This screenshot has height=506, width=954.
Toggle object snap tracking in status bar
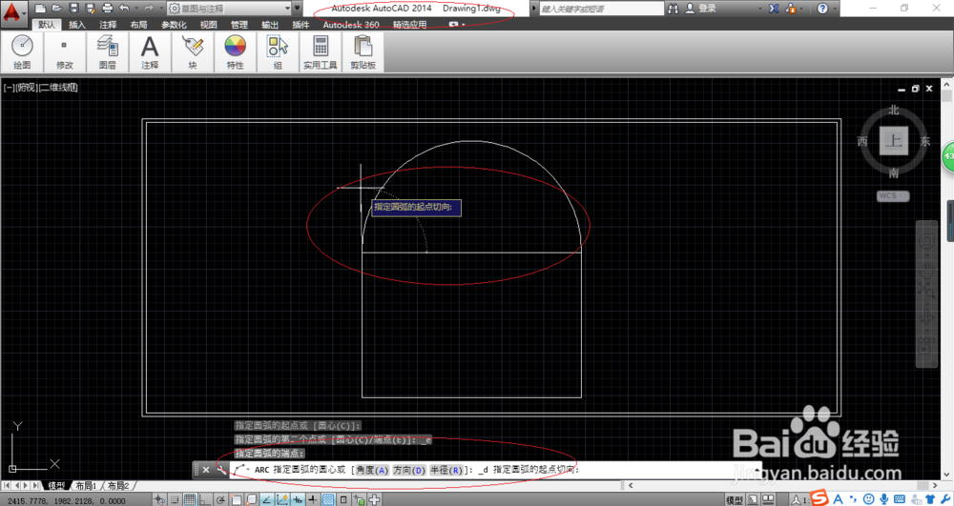click(x=266, y=499)
